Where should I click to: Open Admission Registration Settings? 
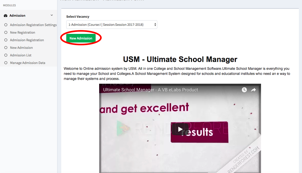[33, 25]
